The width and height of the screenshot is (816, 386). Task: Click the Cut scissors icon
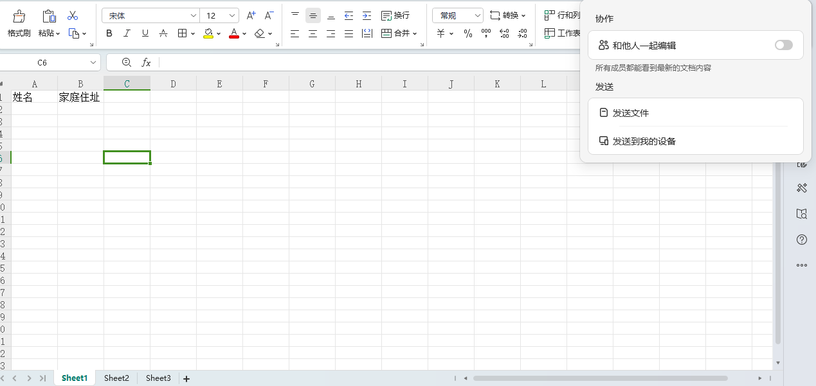tap(73, 15)
